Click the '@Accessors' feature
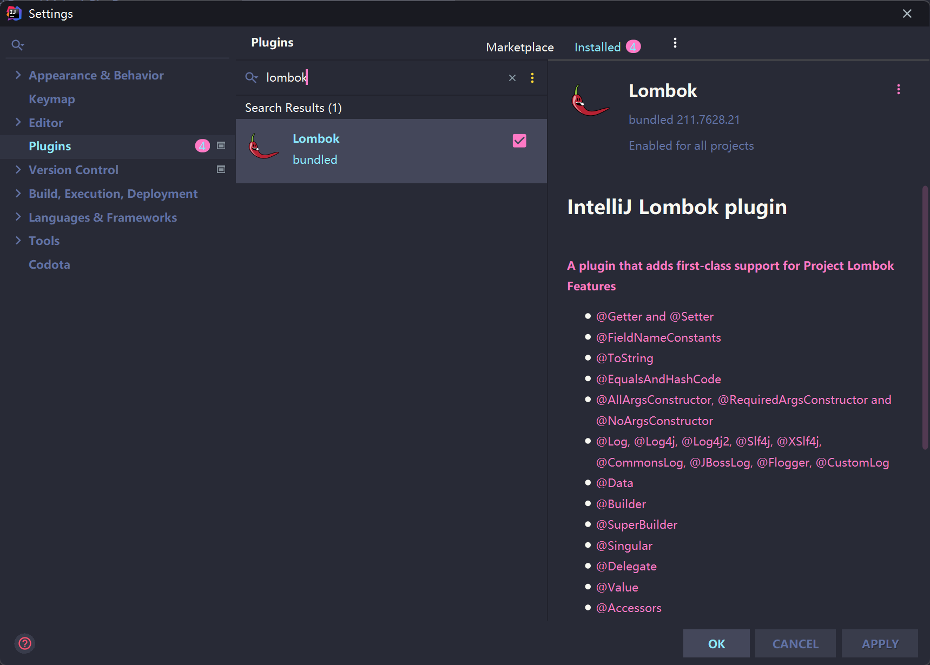930x665 pixels. pos(628,608)
